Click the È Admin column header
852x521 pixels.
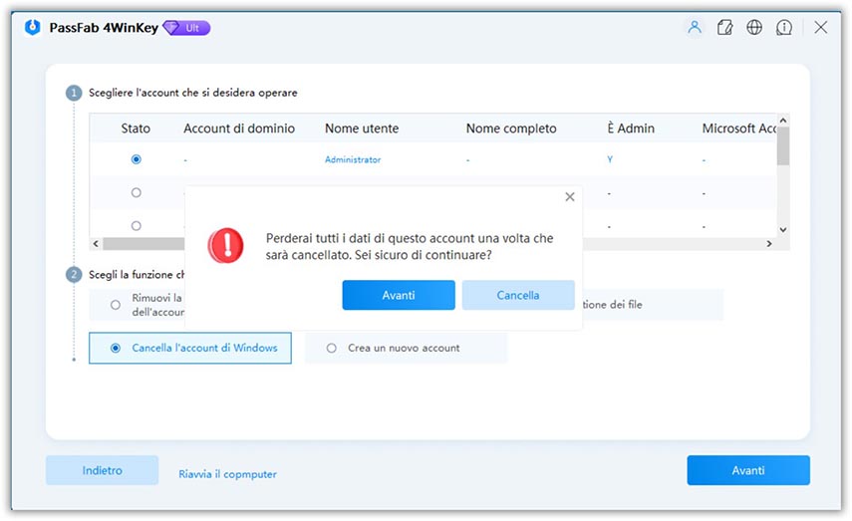pyautogui.click(x=630, y=129)
